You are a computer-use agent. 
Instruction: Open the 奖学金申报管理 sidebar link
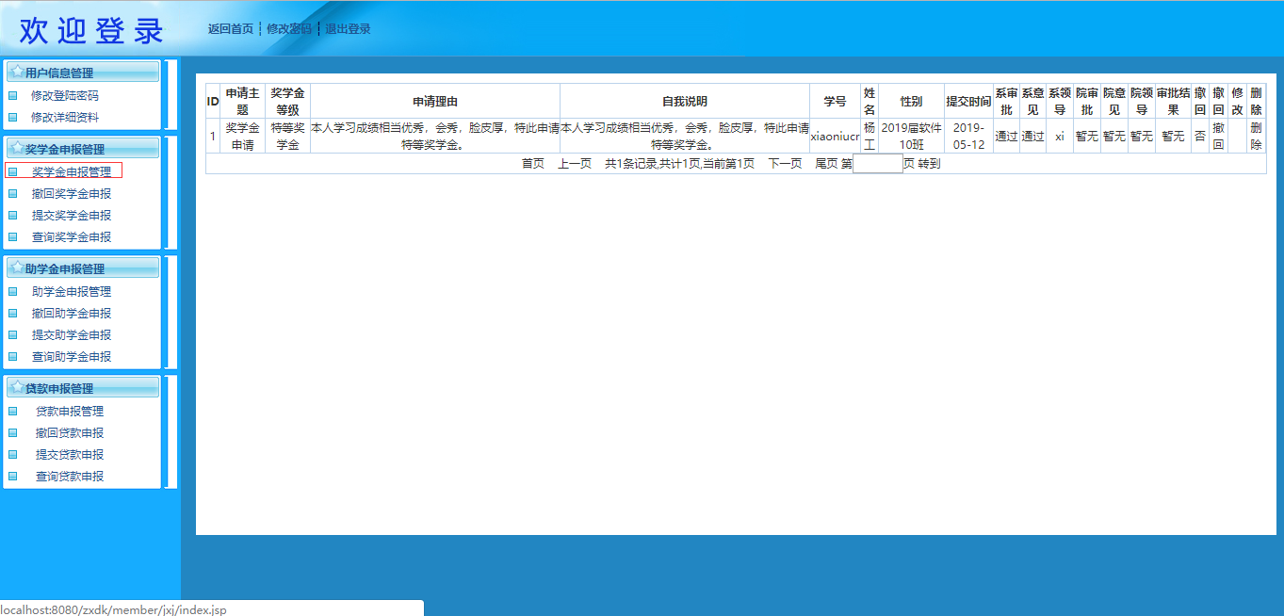pyautogui.click(x=72, y=172)
